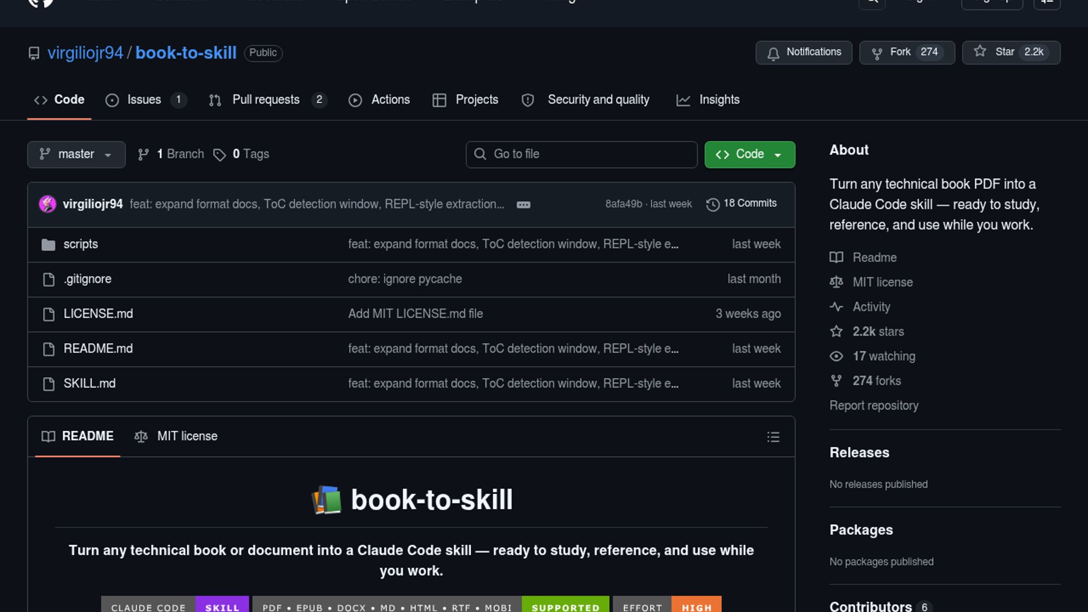Click the Report repository link
The width and height of the screenshot is (1088, 612).
point(874,406)
